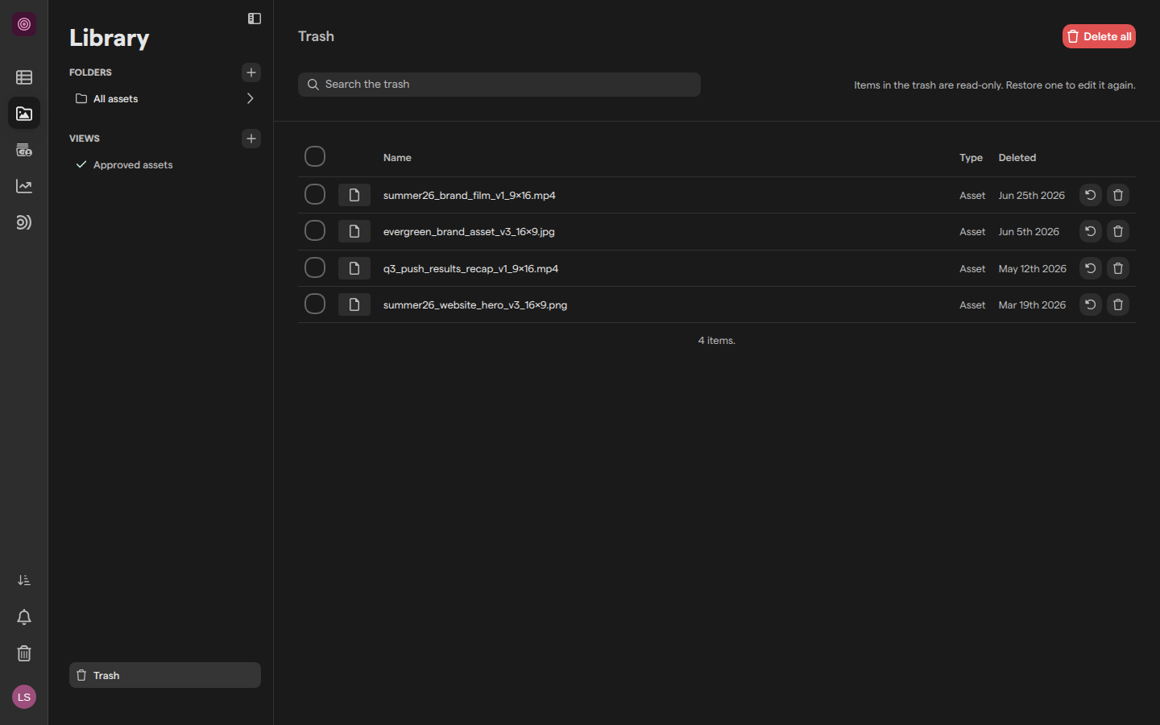Click the file icon for q3_push_results_recap_v1_9×16.mp4
The image size is (1160, 725).
354,268
